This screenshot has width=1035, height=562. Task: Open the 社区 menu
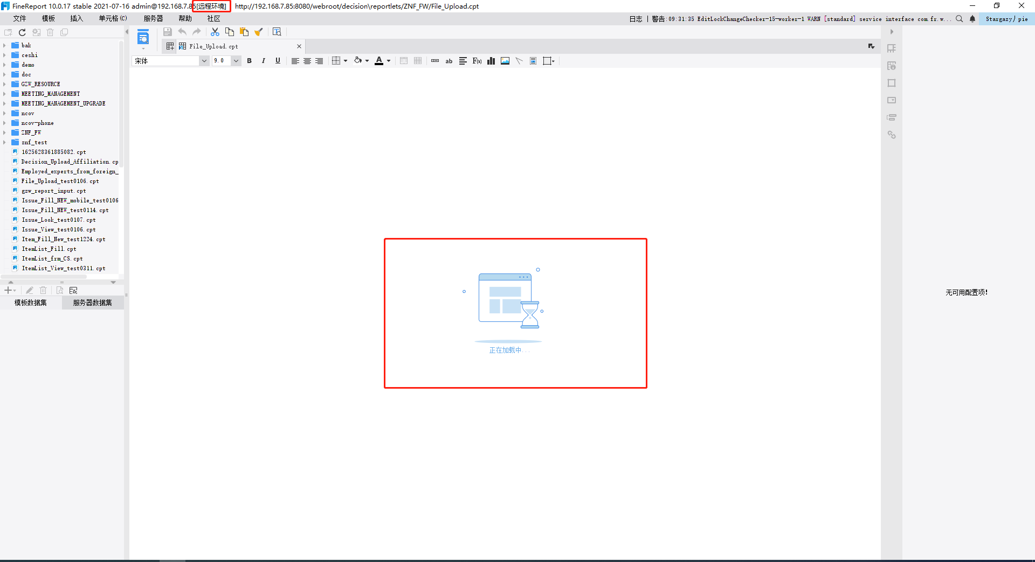[214, 19]
